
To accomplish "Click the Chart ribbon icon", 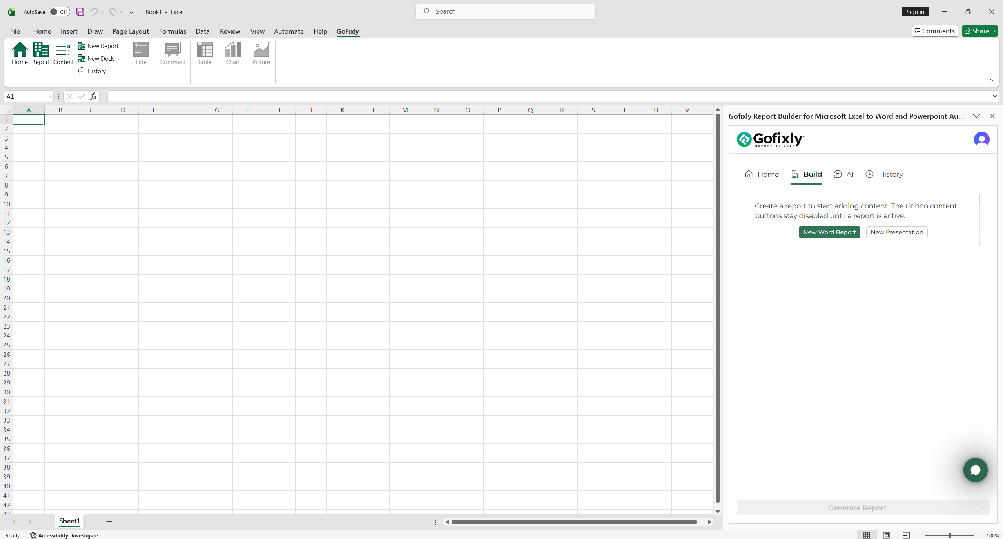I will 233,53.
